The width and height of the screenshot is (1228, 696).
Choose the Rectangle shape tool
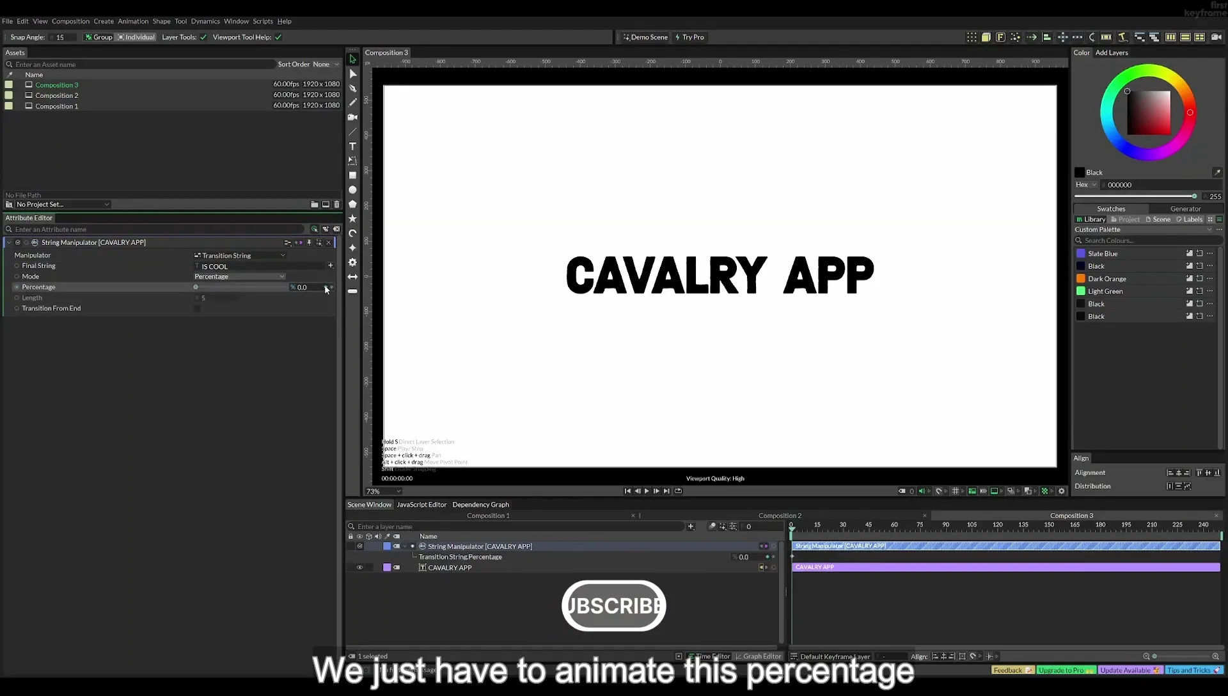pyautogui.click(x=352, y=175)
